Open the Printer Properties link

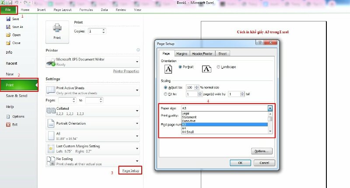point(126,71)
